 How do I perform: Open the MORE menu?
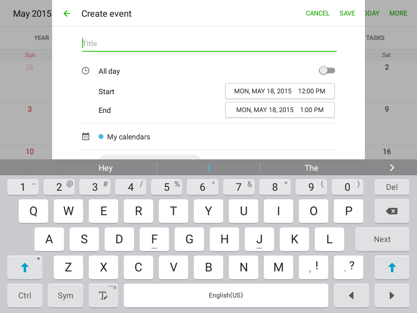[x=398, y=13]
